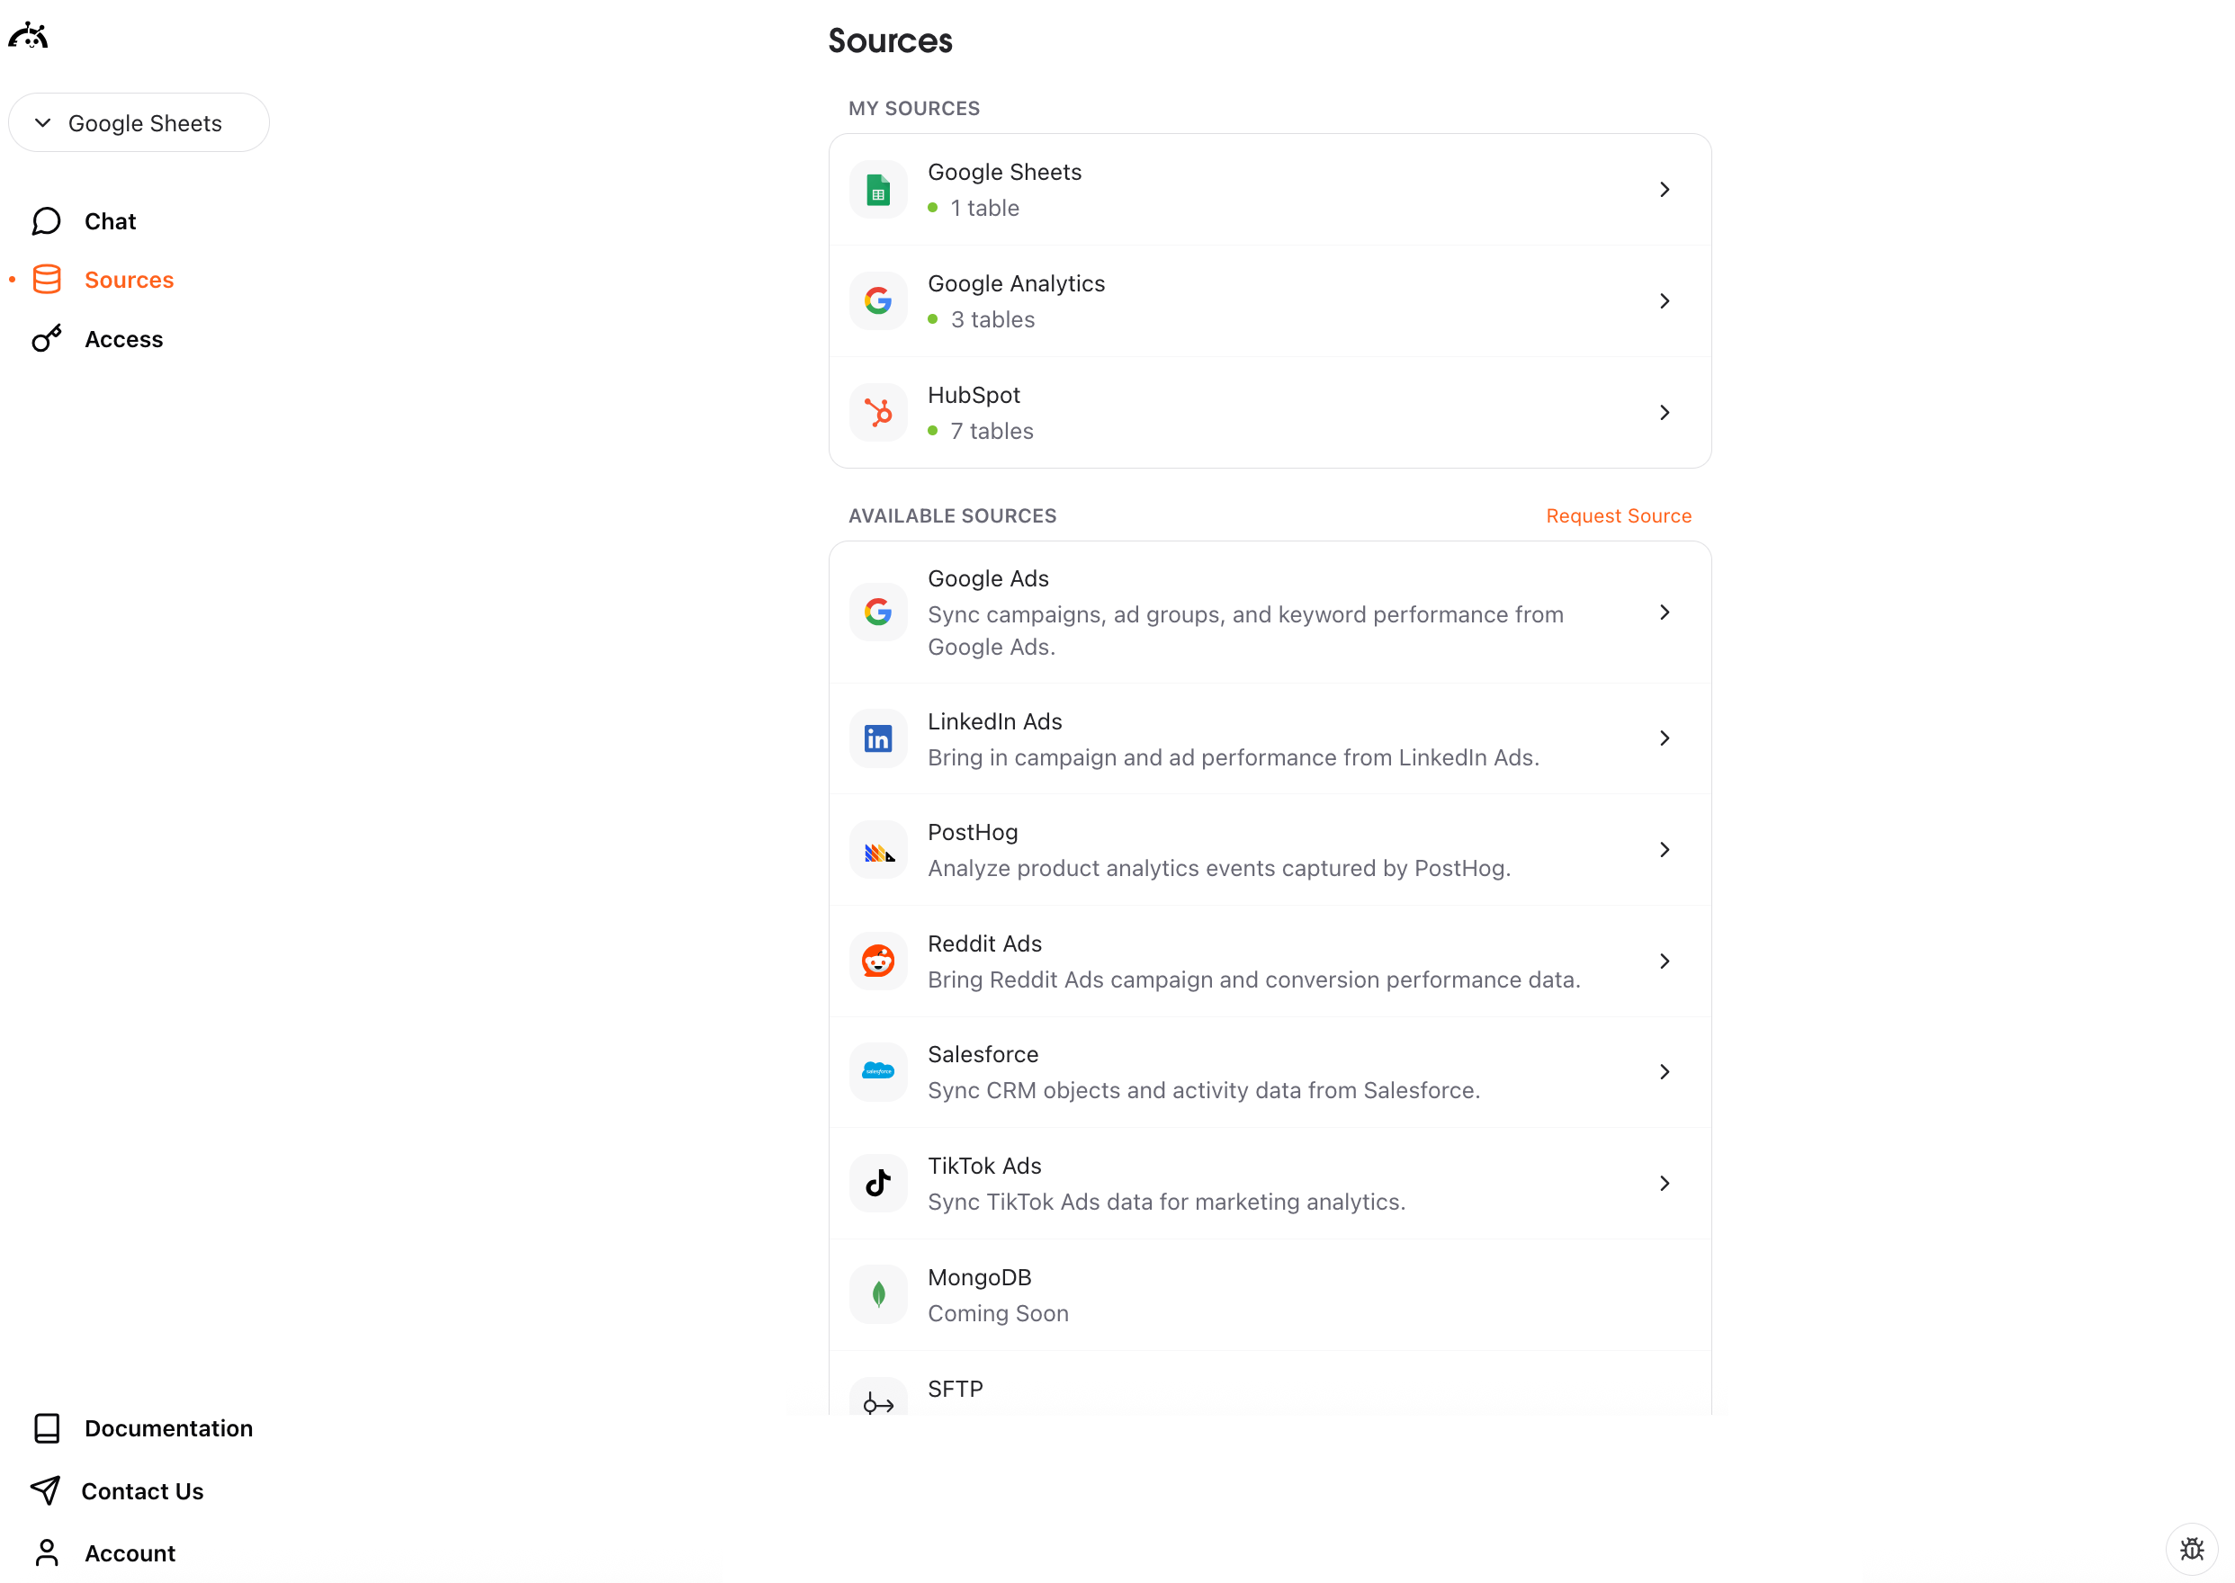Screen dimensions: 2235x1583
Task: Expand the Google Analytics source details
Action: click(1664, 300)
